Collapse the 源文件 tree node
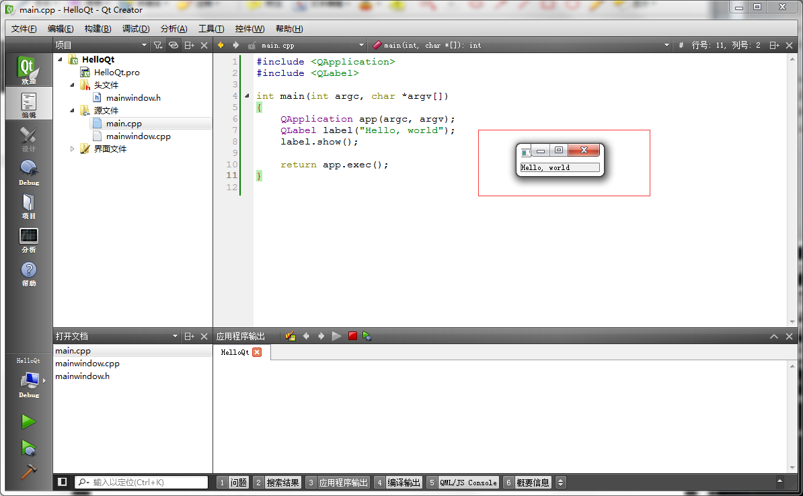 coord(72,110)
